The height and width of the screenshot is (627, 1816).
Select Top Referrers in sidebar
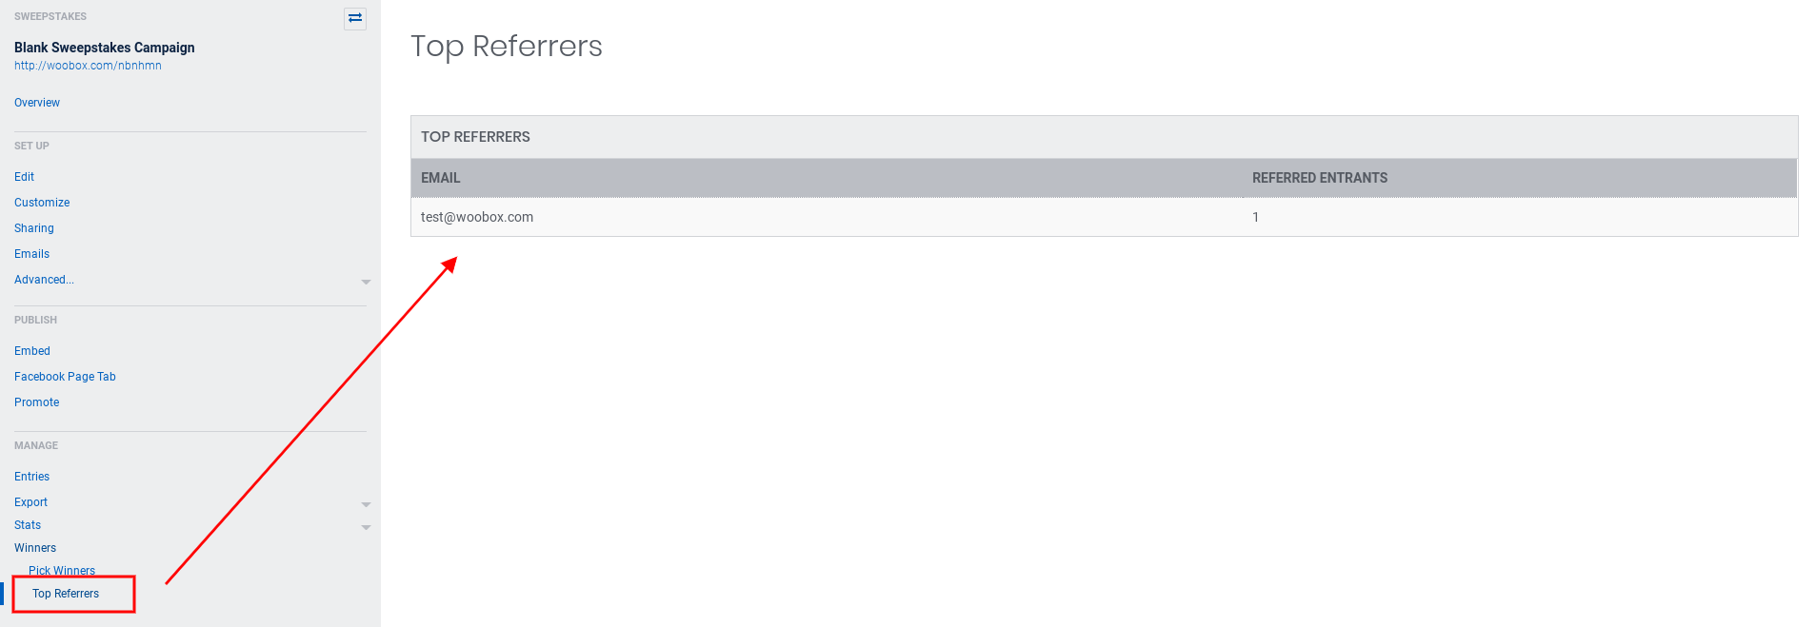click(x=66, y=594)
